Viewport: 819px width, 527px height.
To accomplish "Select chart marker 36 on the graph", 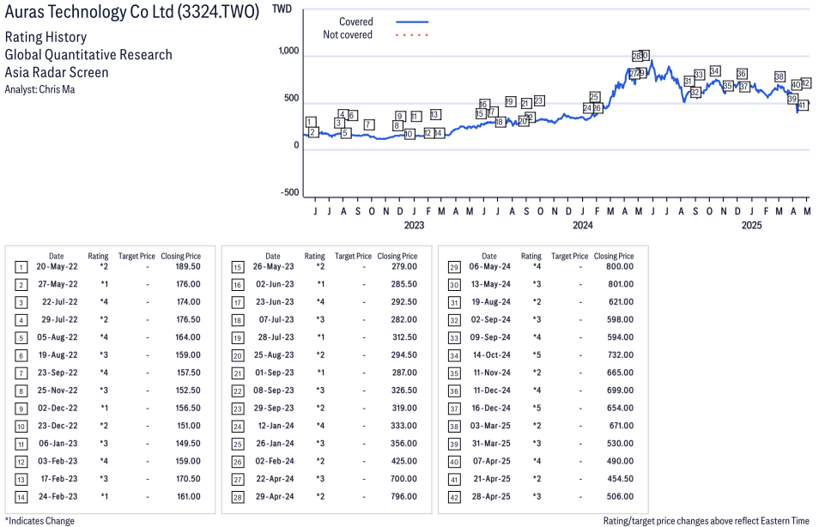I will [741, 74].
